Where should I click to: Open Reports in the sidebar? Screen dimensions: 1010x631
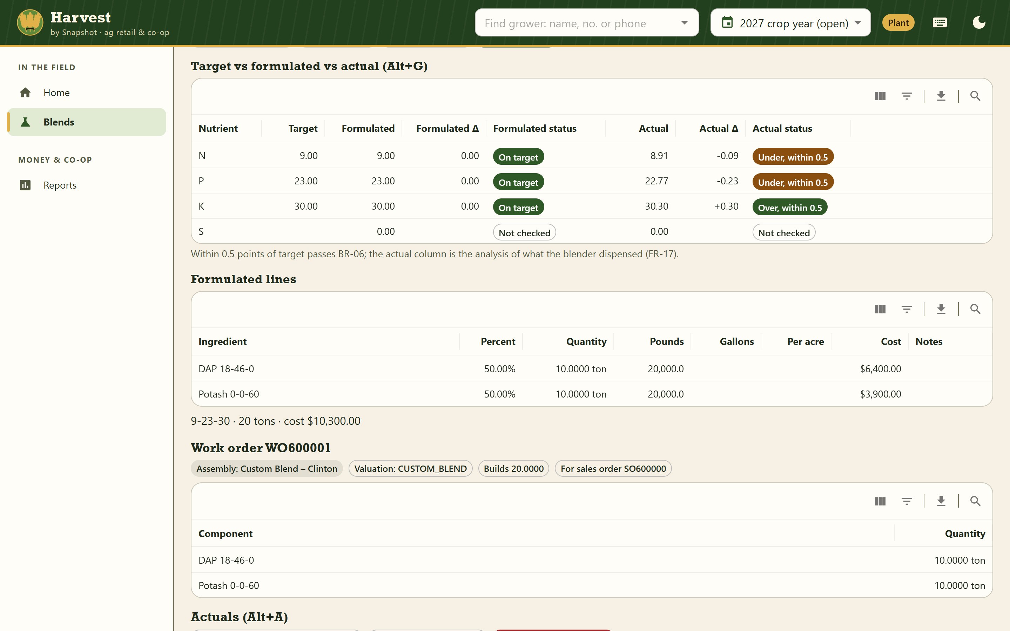87,185
